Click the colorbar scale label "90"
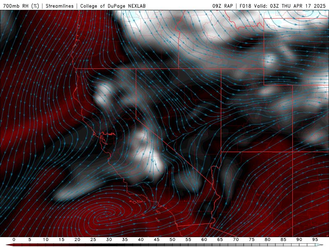The height and width of the screenshot is (247, 329). pos(299,240)
